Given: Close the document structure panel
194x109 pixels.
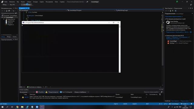Looking at the screenshot, I should click(x=17, y=40).
